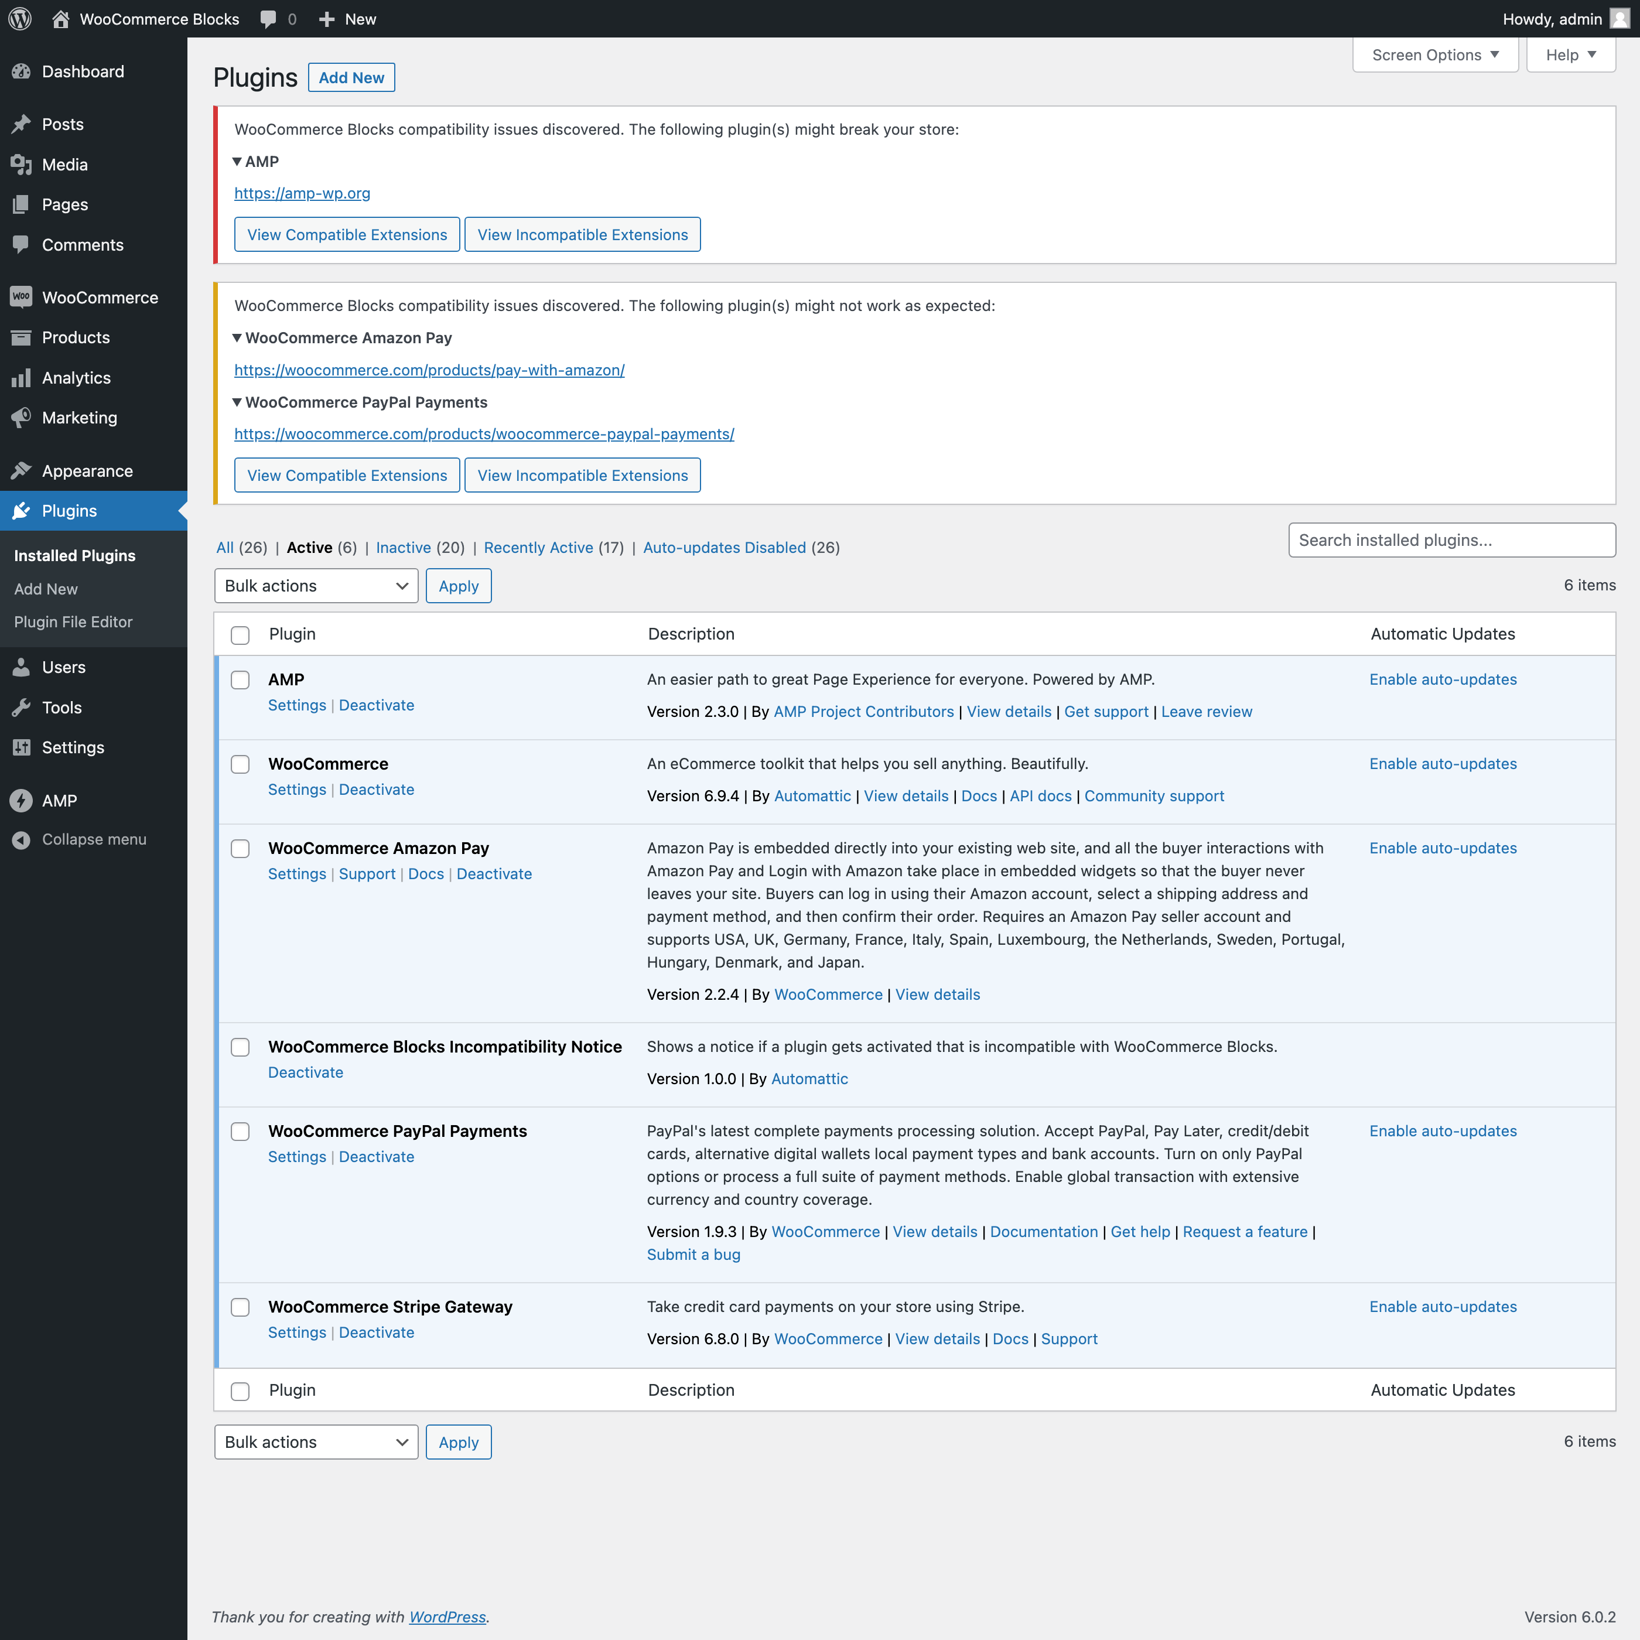Check the AMP plugin row checkbox
1640x1640 pixels.
coord(240,680)
